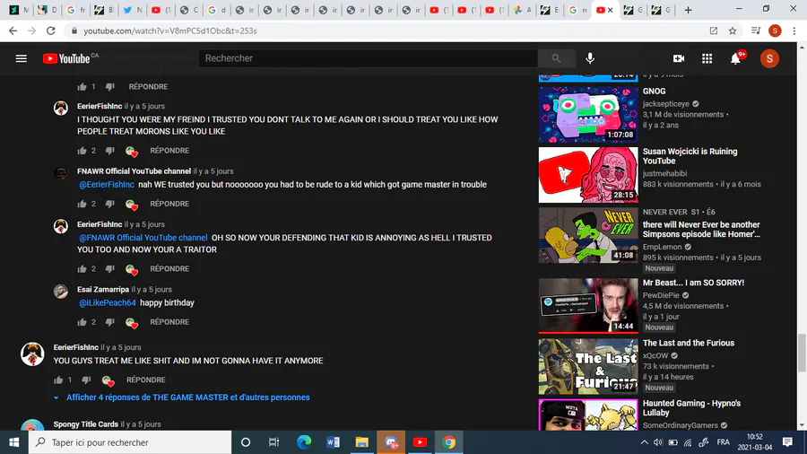807x454 pixels.
Task: Open File Explorer from the taskbar
Action: (362, 442)
